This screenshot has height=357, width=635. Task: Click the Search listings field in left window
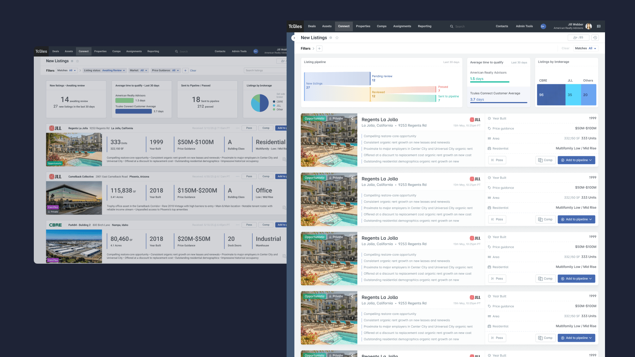tap(265, 71)
